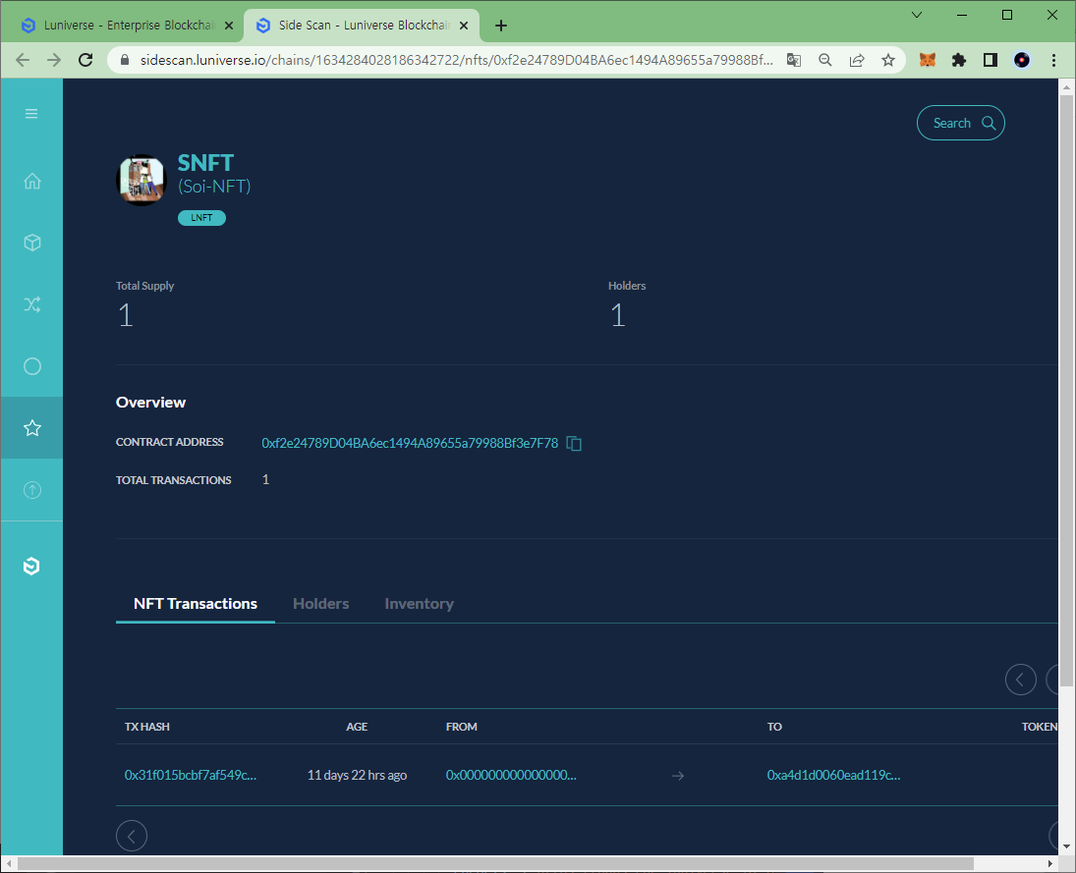Click the browser back arrow
This screenshot has height=873, width=1076.
point(23,60)
